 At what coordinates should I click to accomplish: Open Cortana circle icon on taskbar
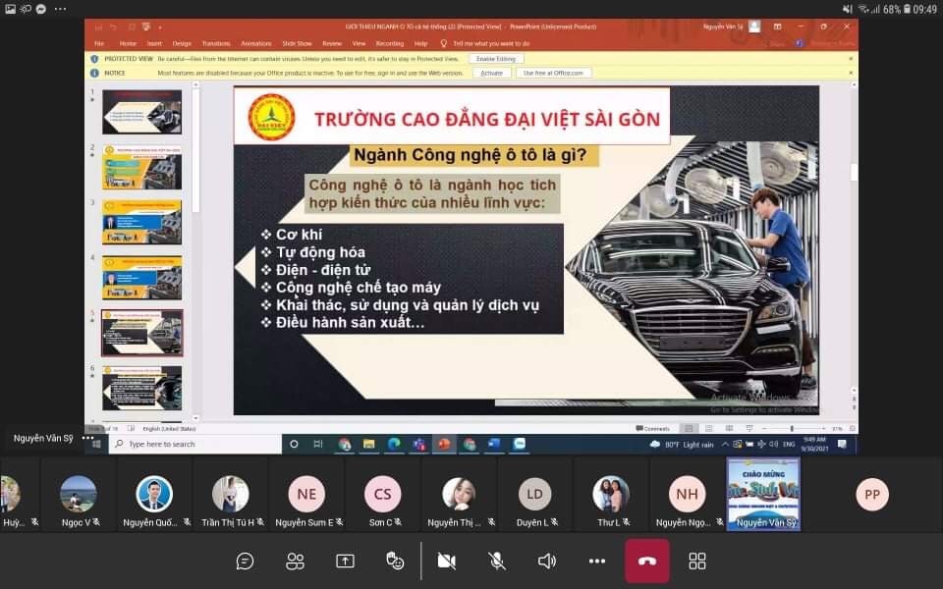coord(294,444)
